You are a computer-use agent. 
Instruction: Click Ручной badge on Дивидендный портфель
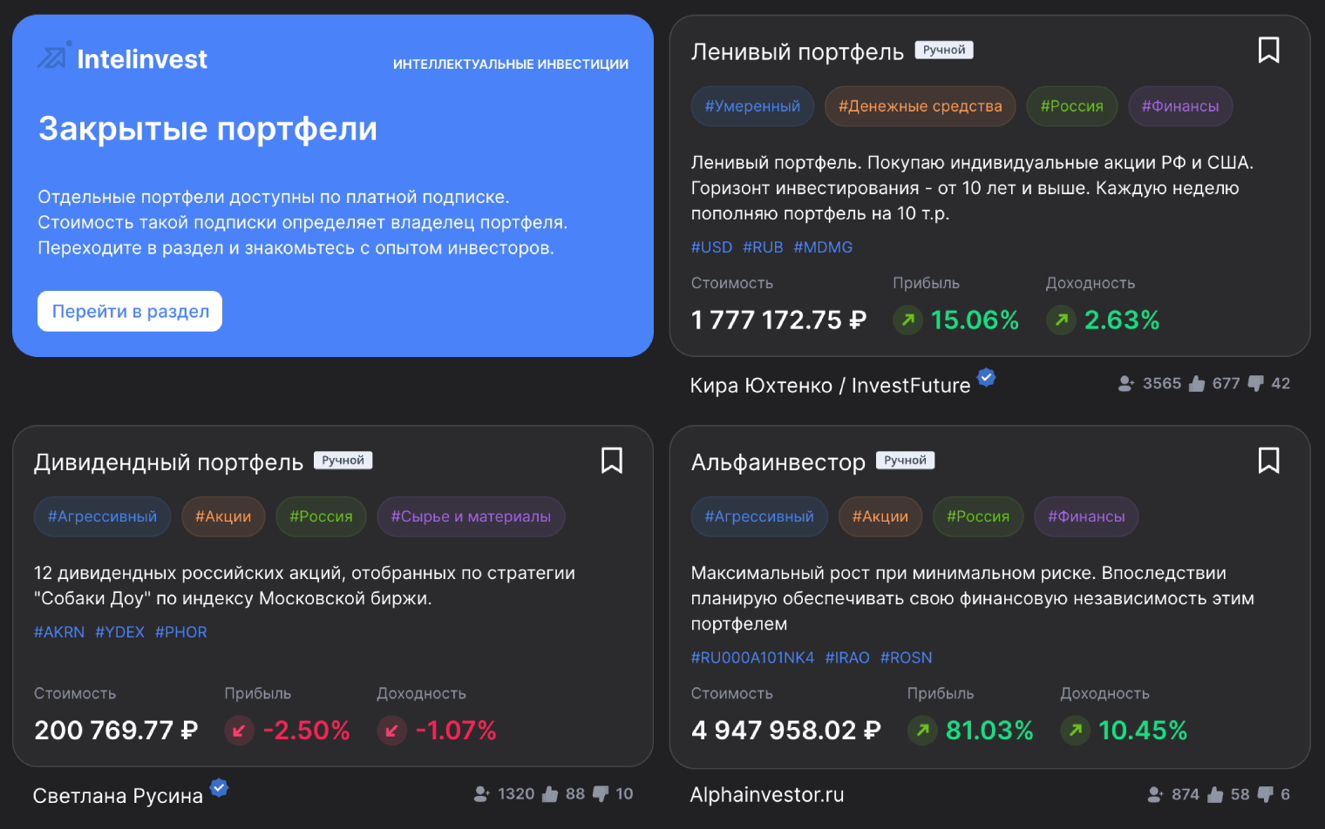343,461
